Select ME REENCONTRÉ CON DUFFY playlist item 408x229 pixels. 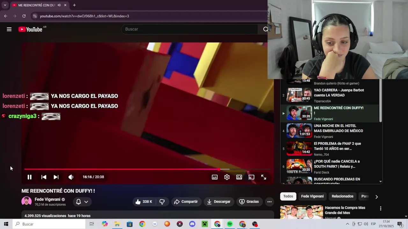point(330,113)
